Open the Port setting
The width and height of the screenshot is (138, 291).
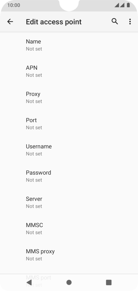pos(69,124)
